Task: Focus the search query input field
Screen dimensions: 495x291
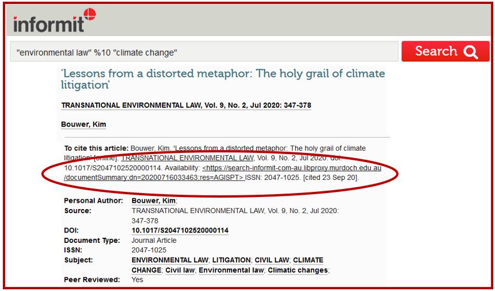Action: click(204, 52)
